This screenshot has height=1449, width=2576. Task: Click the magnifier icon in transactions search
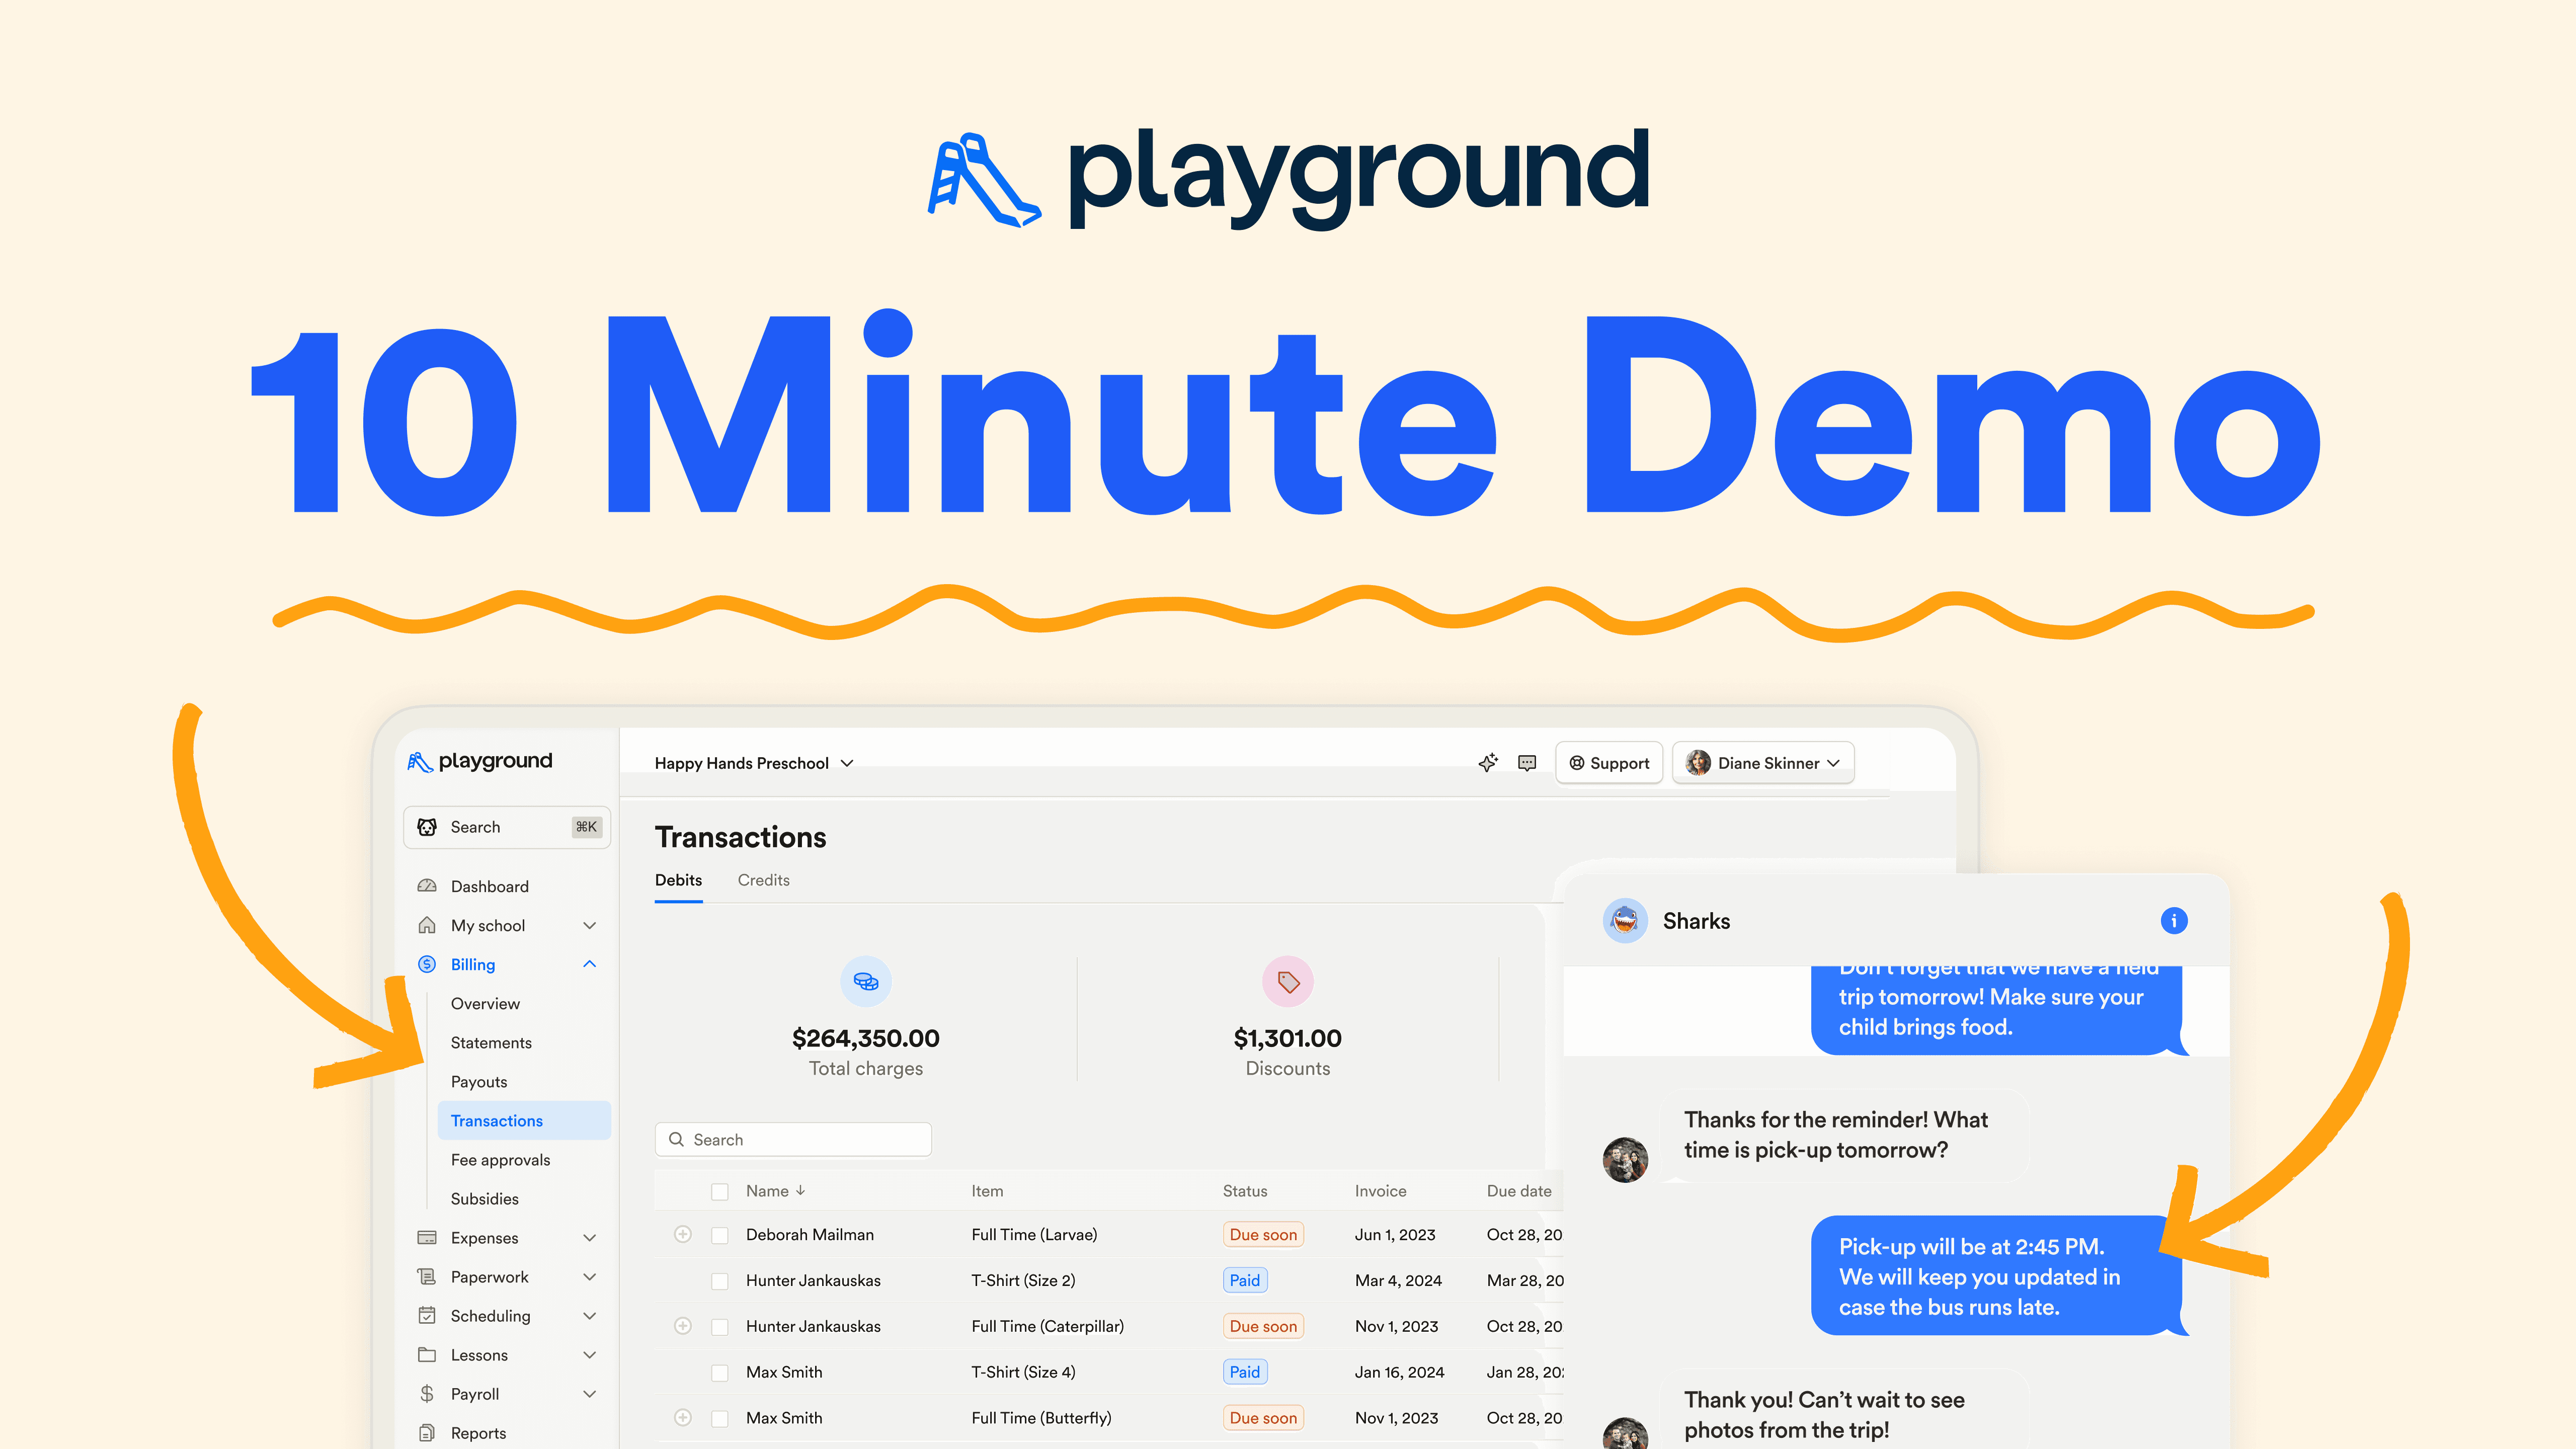pos(676,1139)
